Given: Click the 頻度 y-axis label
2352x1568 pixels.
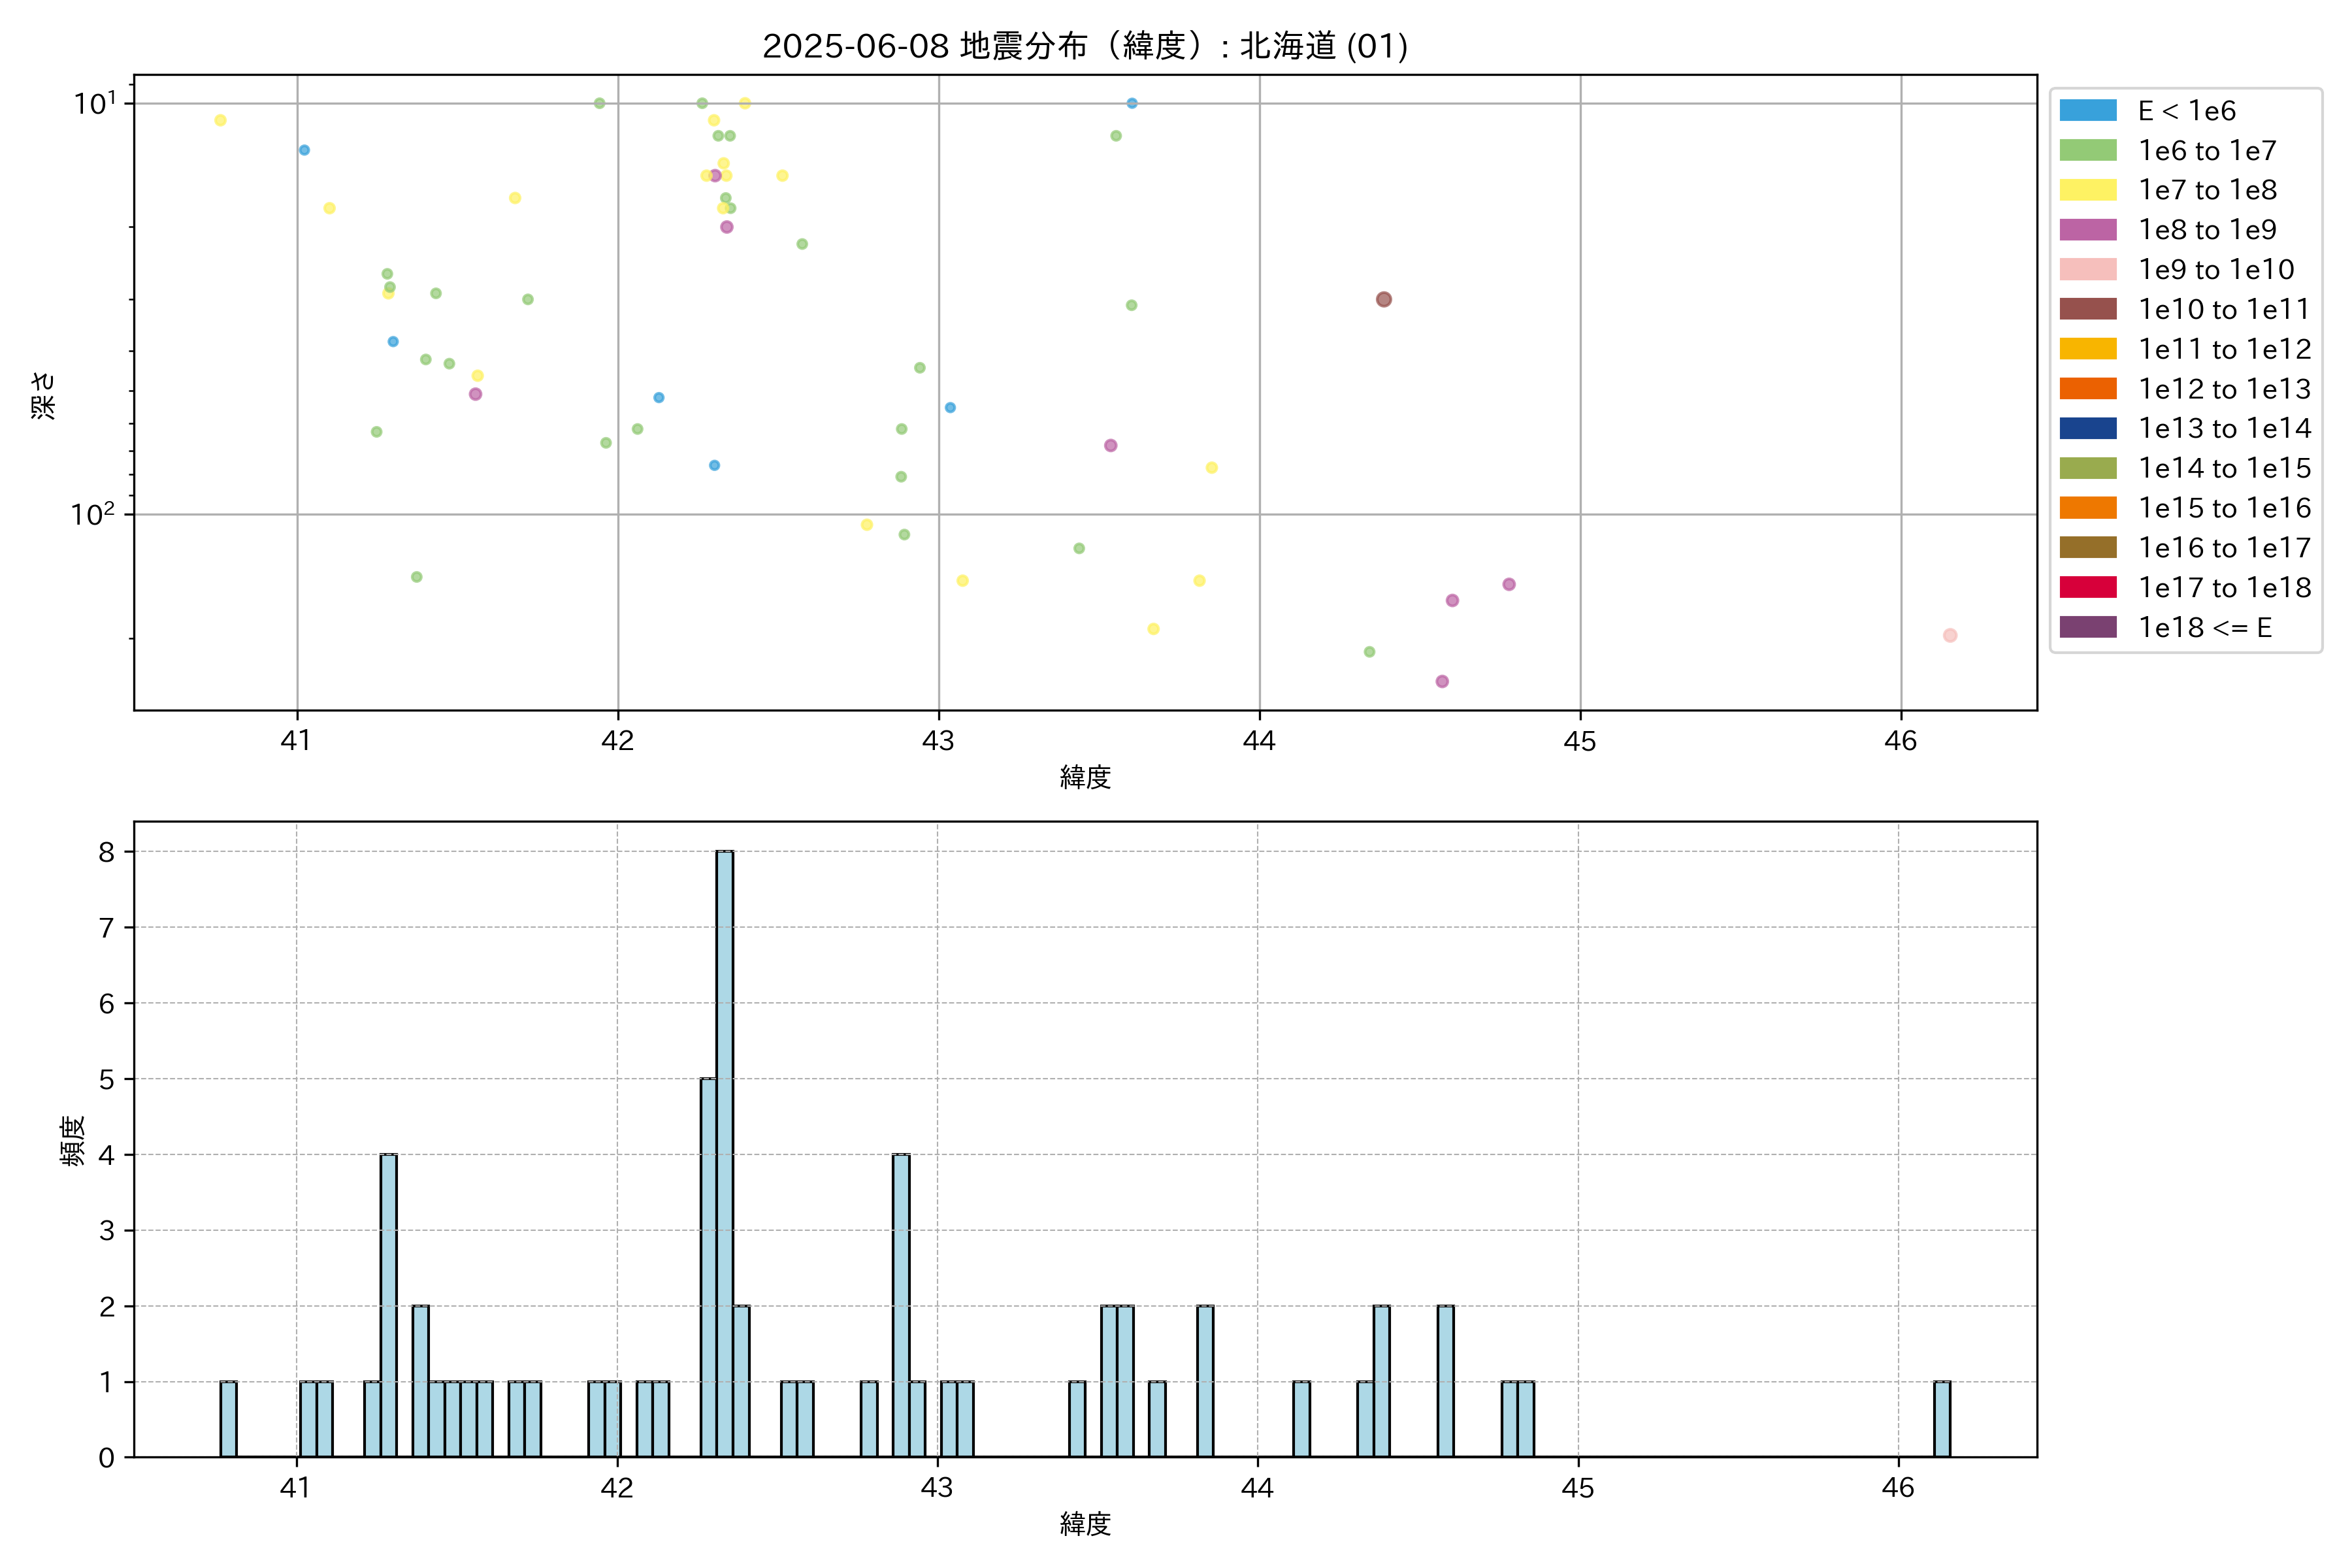Looking at the screenshot, I should 72,1140.
